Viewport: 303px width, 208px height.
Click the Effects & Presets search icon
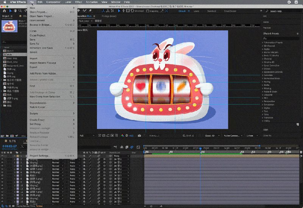265,39
